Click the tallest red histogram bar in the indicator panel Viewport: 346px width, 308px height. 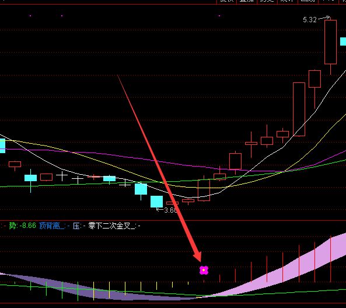coord(331,259)
